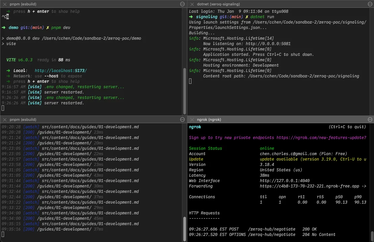374x242 pixels.
Task: Click the 09:23:05 [watch] log line
Action: [70, 148]
